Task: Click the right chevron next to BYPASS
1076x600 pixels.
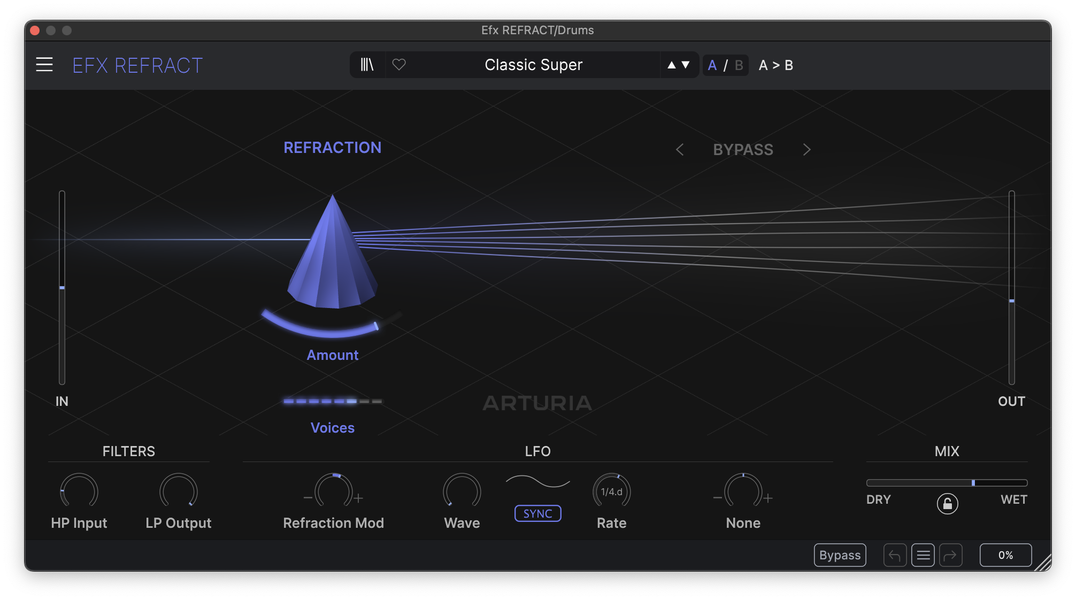Action: pyautogui.click(x=806, y=150)
